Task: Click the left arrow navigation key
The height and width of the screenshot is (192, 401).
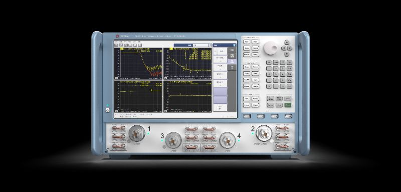Action: pyautogui.click(x=284, y=48)
